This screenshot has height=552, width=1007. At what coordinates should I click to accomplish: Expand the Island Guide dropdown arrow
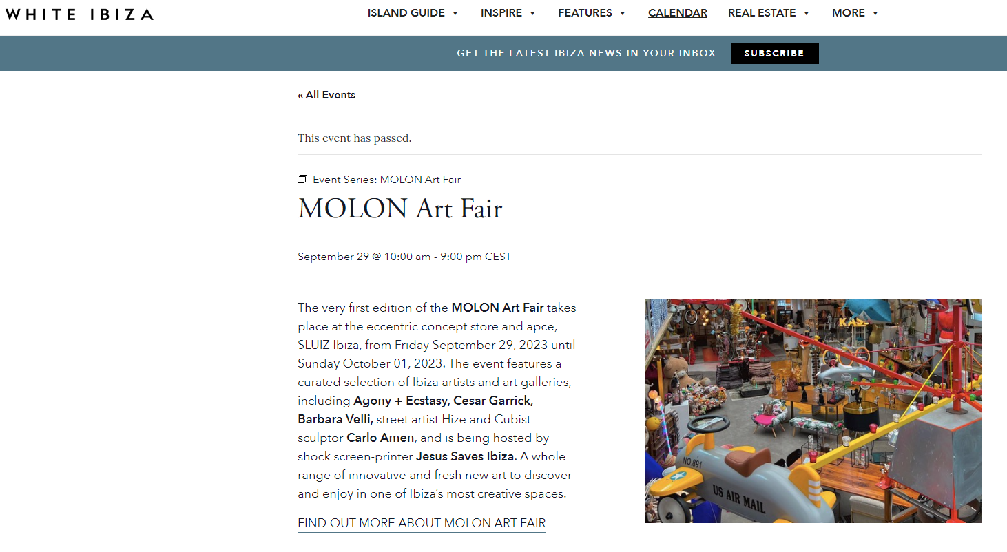[455, 13]
